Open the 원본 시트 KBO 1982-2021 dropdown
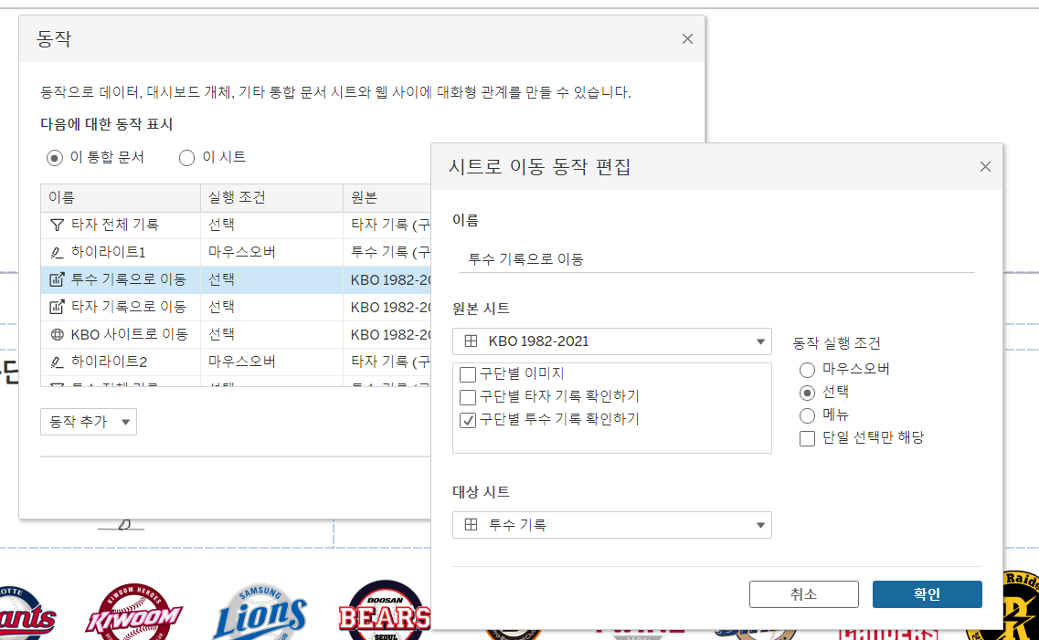This screenshot has width=1039, height=640. point(611,341)
